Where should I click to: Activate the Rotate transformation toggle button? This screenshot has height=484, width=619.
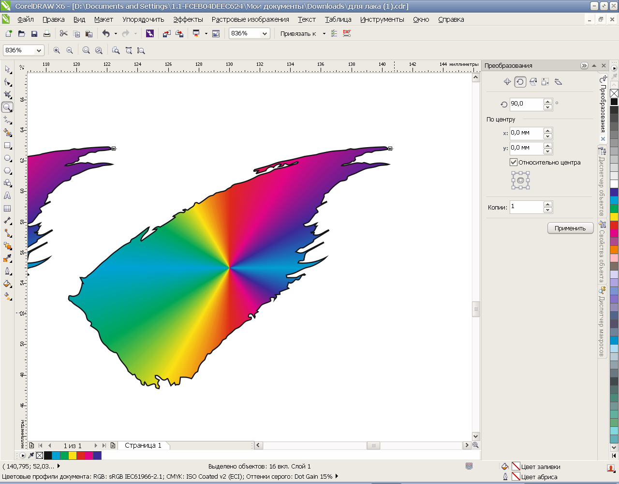[520, 82]
